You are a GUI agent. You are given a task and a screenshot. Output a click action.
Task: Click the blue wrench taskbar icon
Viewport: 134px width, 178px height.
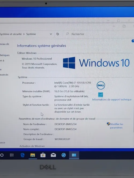[x=64, y=155]
